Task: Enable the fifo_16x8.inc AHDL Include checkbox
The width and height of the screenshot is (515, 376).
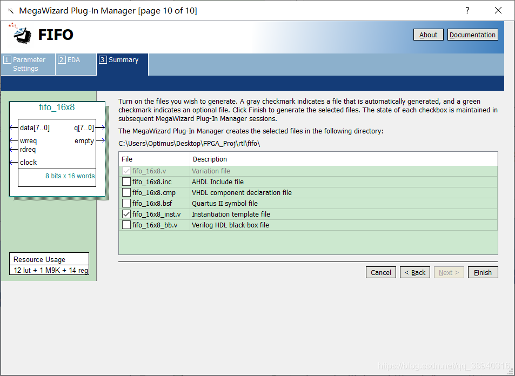Action: [x=126, y=182]
